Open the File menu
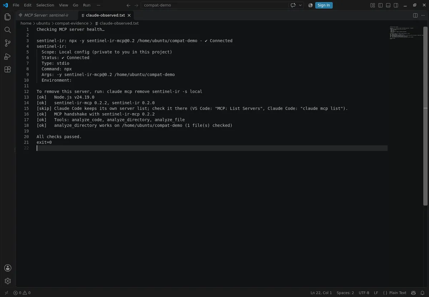429x297 pixels. coord(16,5)
